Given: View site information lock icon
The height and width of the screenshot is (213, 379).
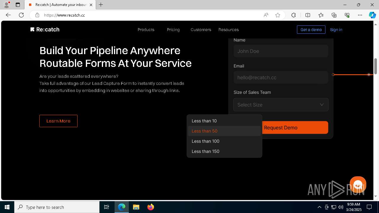Looking at the screenshot, I should click(37, 15).
